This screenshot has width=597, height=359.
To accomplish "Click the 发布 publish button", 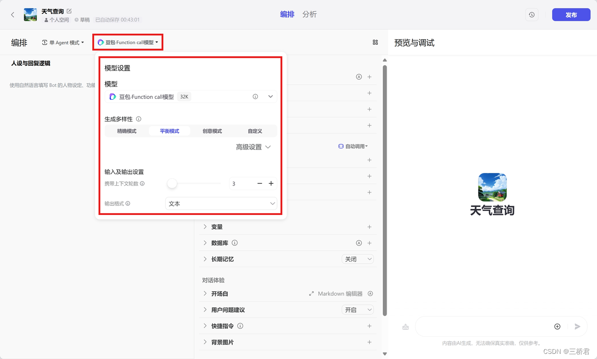I will (571, 15).
